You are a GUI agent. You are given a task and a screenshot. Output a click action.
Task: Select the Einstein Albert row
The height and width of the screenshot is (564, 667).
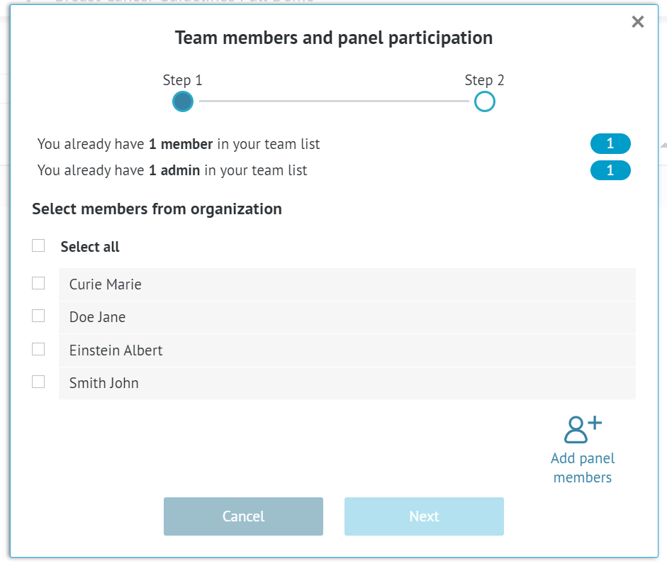coord(346,350)
